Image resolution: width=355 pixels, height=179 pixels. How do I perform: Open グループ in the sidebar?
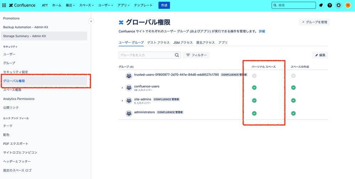(x=44, y=63)
